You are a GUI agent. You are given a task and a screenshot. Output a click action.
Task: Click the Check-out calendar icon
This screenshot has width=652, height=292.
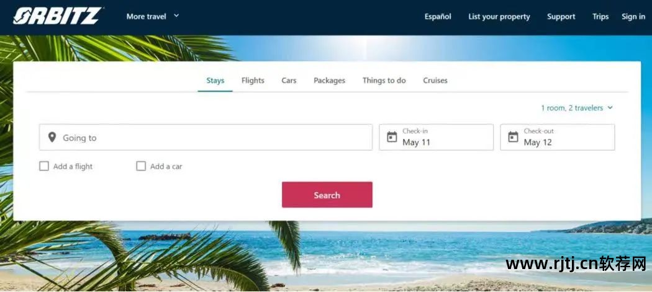(513, 136)
